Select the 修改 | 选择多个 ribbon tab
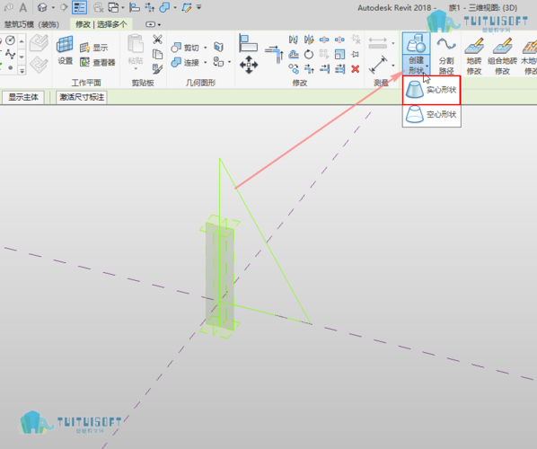Screen dimensions: 537x449 (101, 24)
